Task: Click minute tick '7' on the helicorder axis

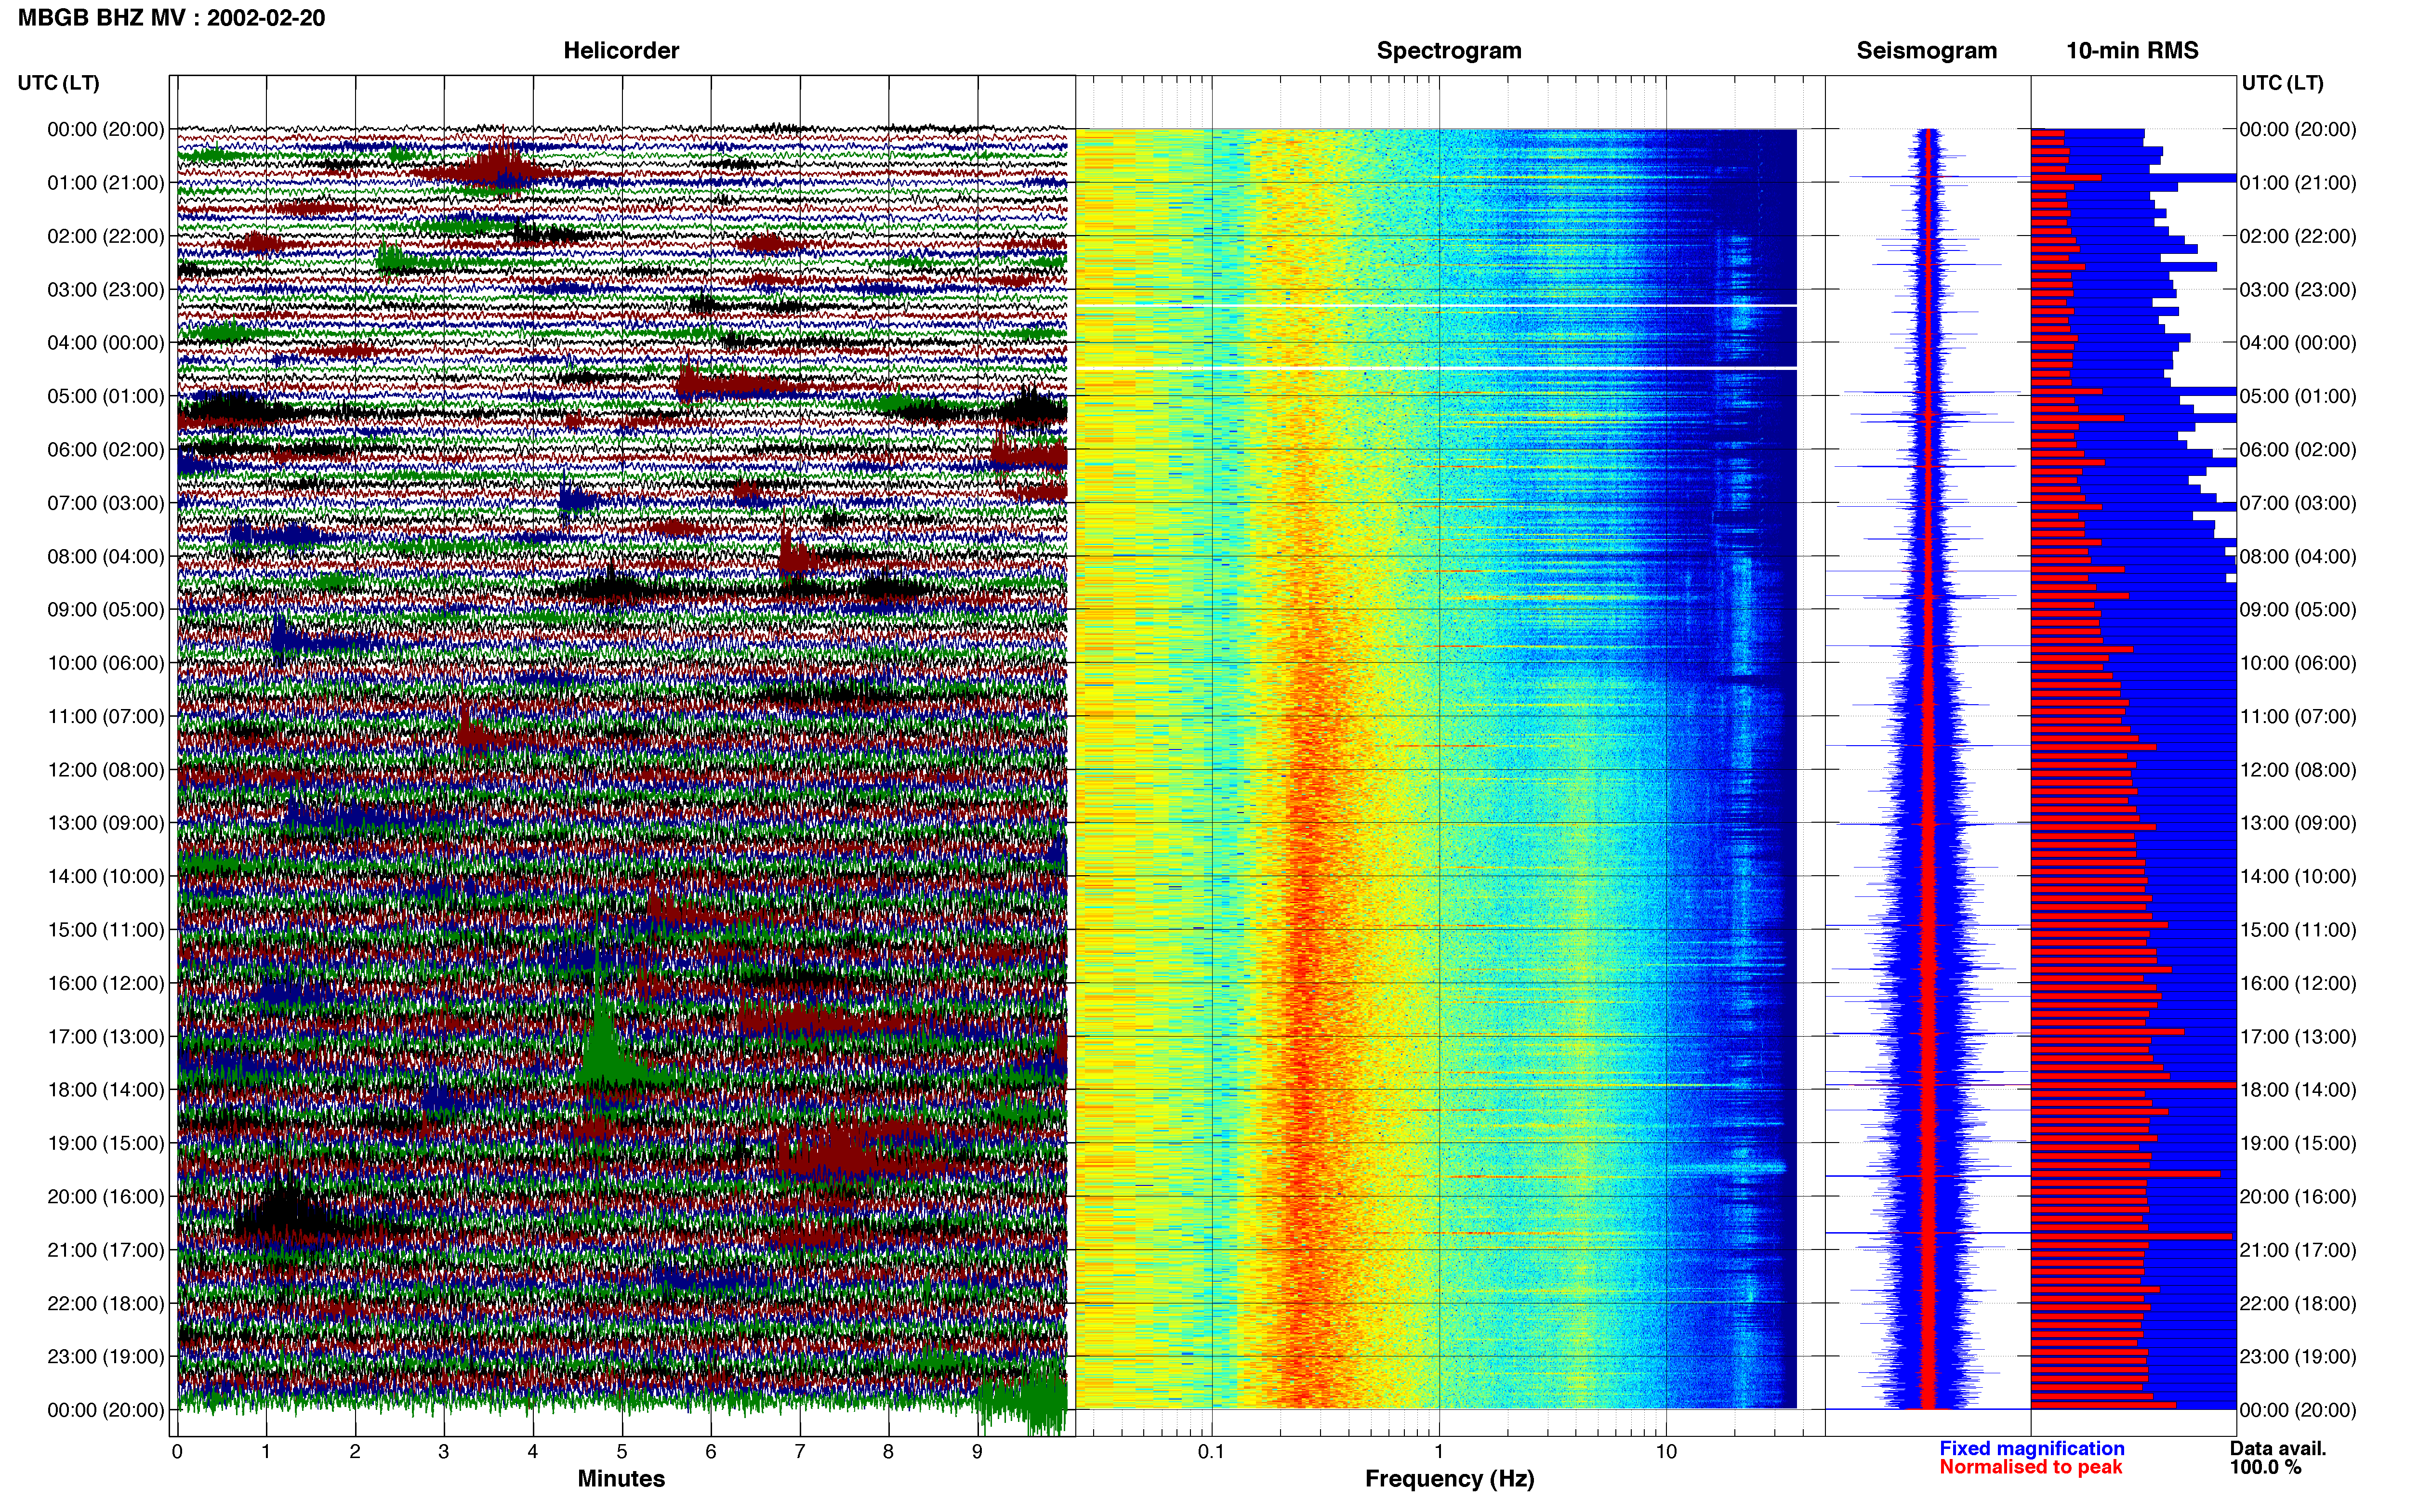Action: coord(800,1451)
